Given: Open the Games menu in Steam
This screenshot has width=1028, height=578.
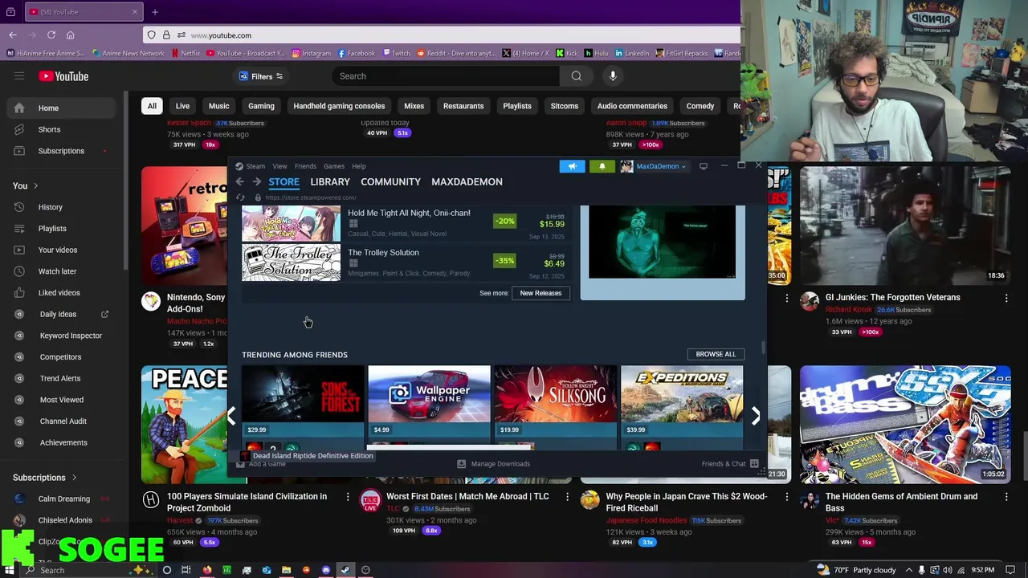Looking at the screenshot, I should 334,166.
